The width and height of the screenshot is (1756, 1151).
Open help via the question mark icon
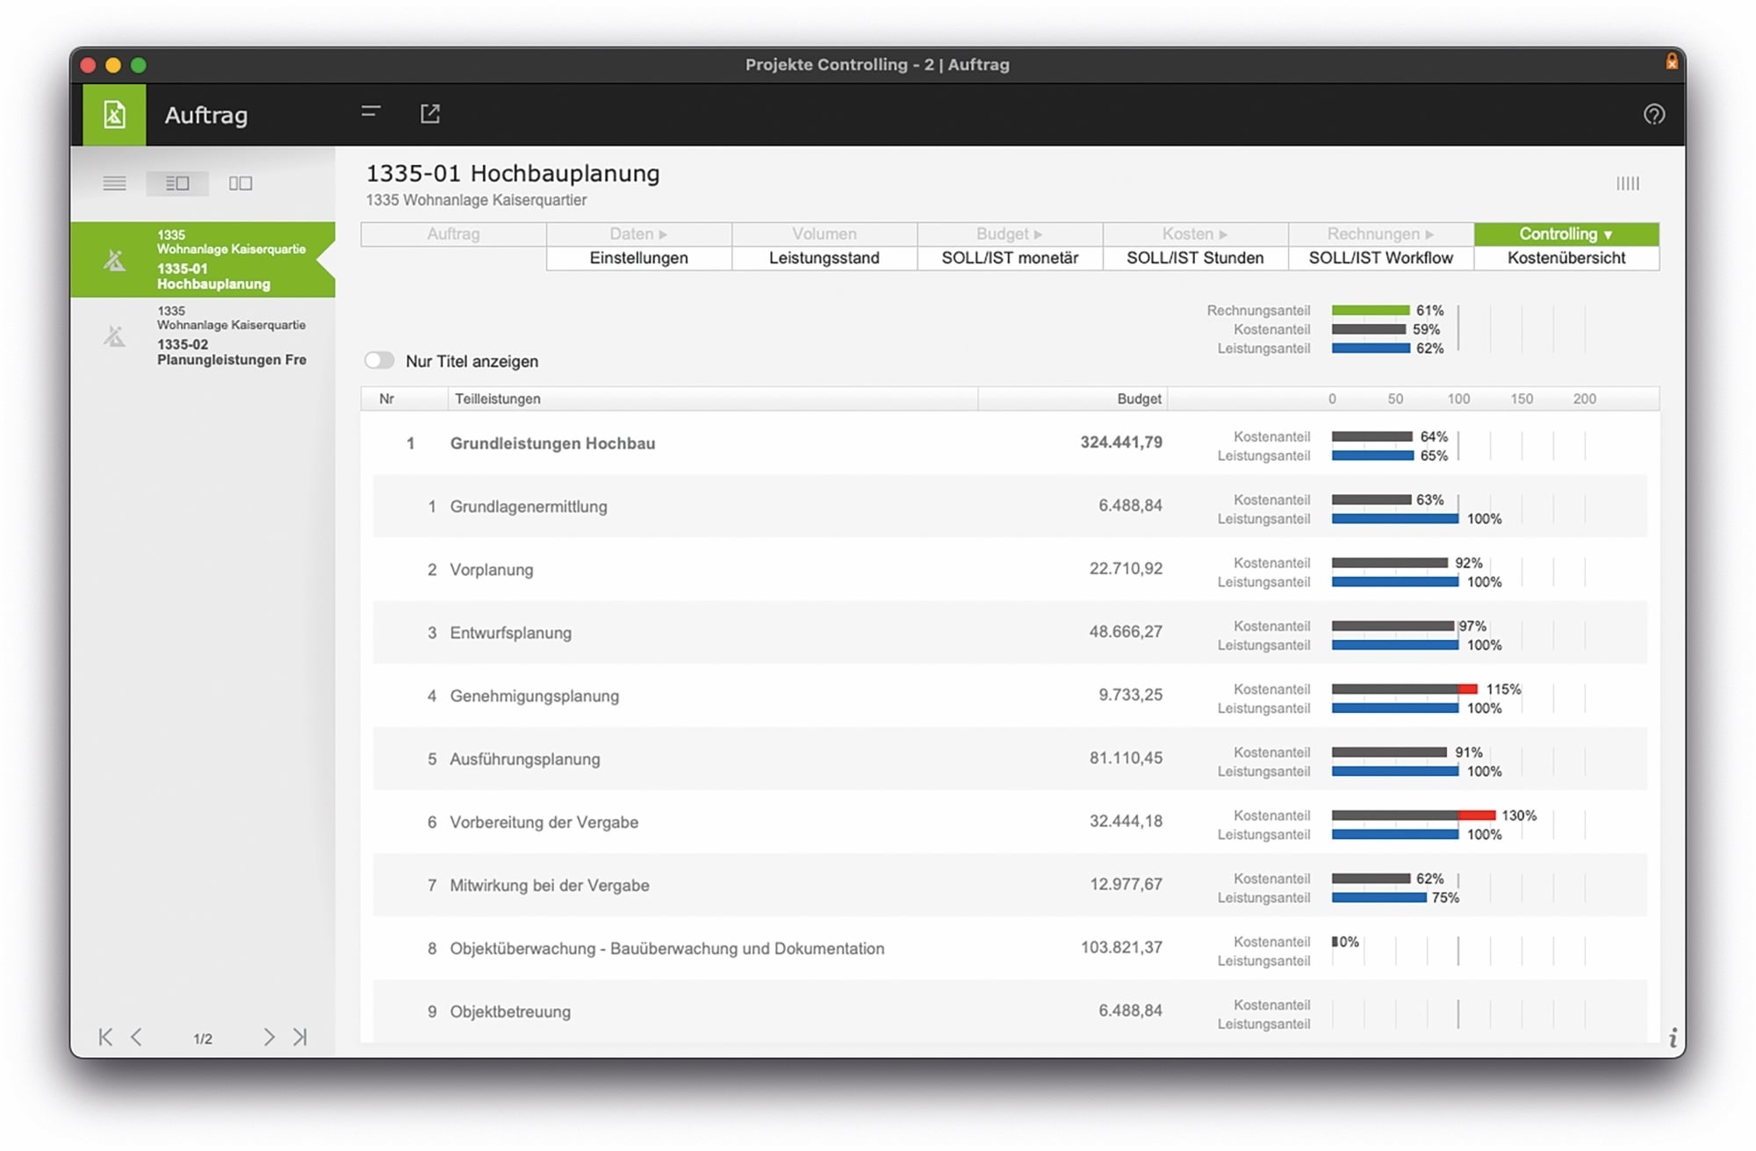click(x=1654, y=115)
